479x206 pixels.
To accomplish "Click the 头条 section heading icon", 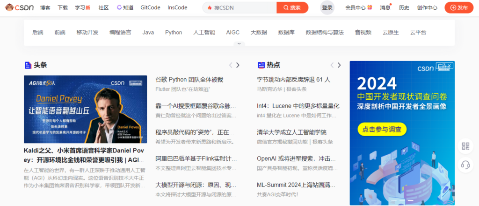I will click(28, 65).
